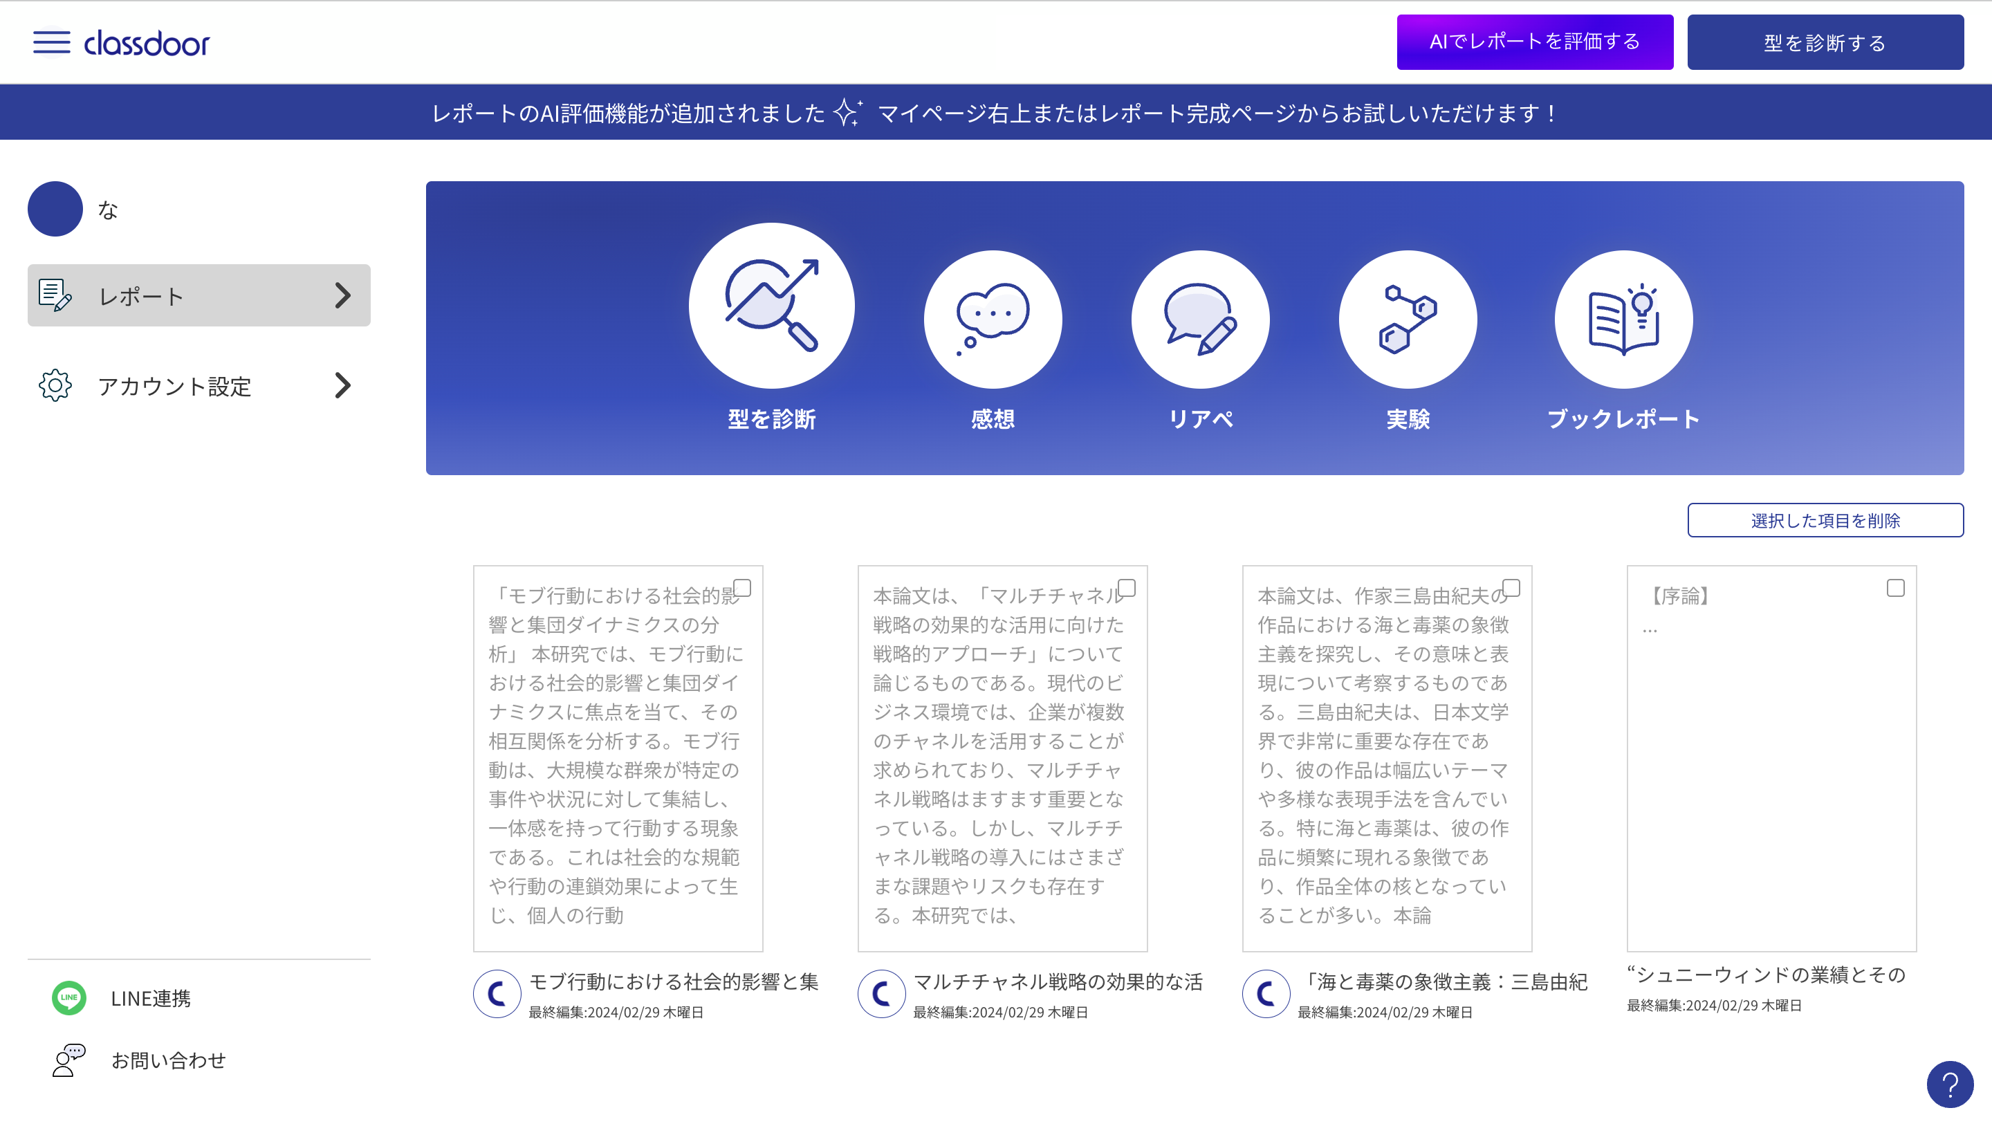Image resolution: width=1992 pixels, height=1126 pixels.
Task: Check the モブ行動 report checkbox
Action: pyautogui.click(x=741, y=588)
